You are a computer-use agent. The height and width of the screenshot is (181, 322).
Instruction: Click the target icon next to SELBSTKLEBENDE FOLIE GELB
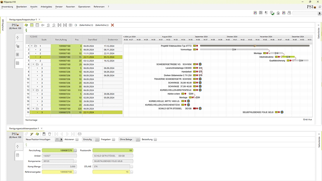282,112
